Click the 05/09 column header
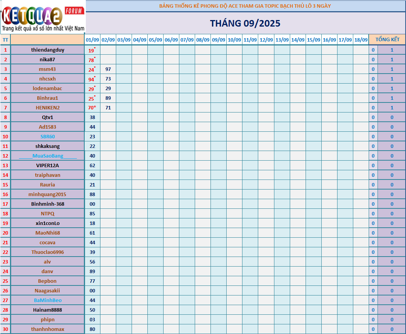Screen dimensions: 406x334 [x=155, y=40]
